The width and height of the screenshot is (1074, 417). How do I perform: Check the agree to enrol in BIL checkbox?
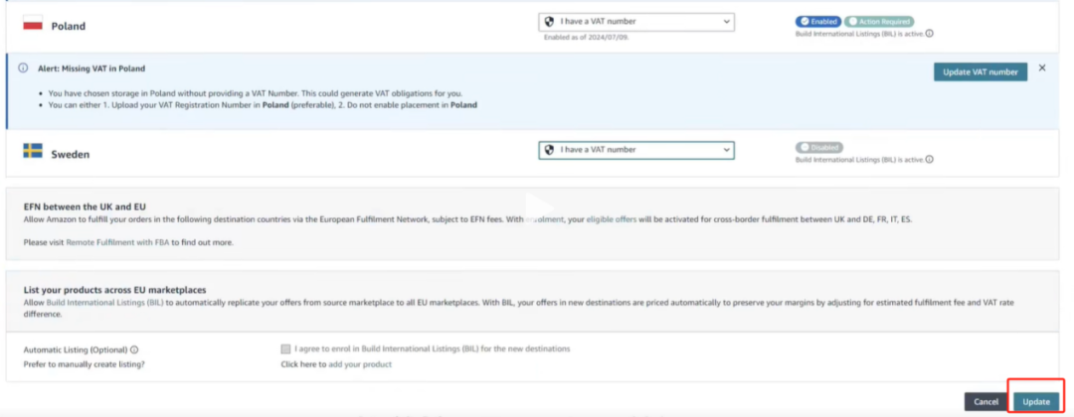click(x=285, y=348)
